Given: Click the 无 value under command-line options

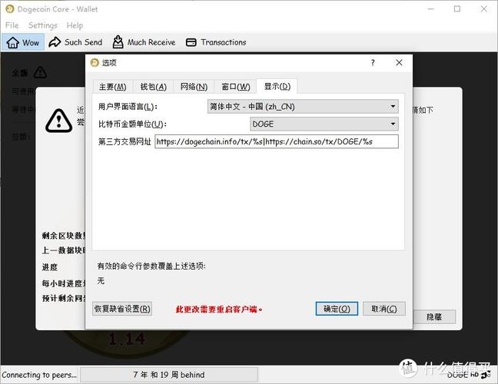Looking at the screenshot, I should (x=101, y=281).
